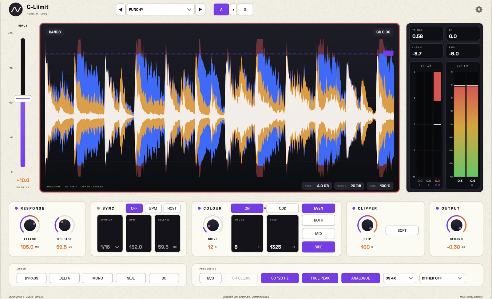Image resolution: width=492 pixels, height=299 pixels.
Task: Switch to the B state slot
Action: pos(245,10)
